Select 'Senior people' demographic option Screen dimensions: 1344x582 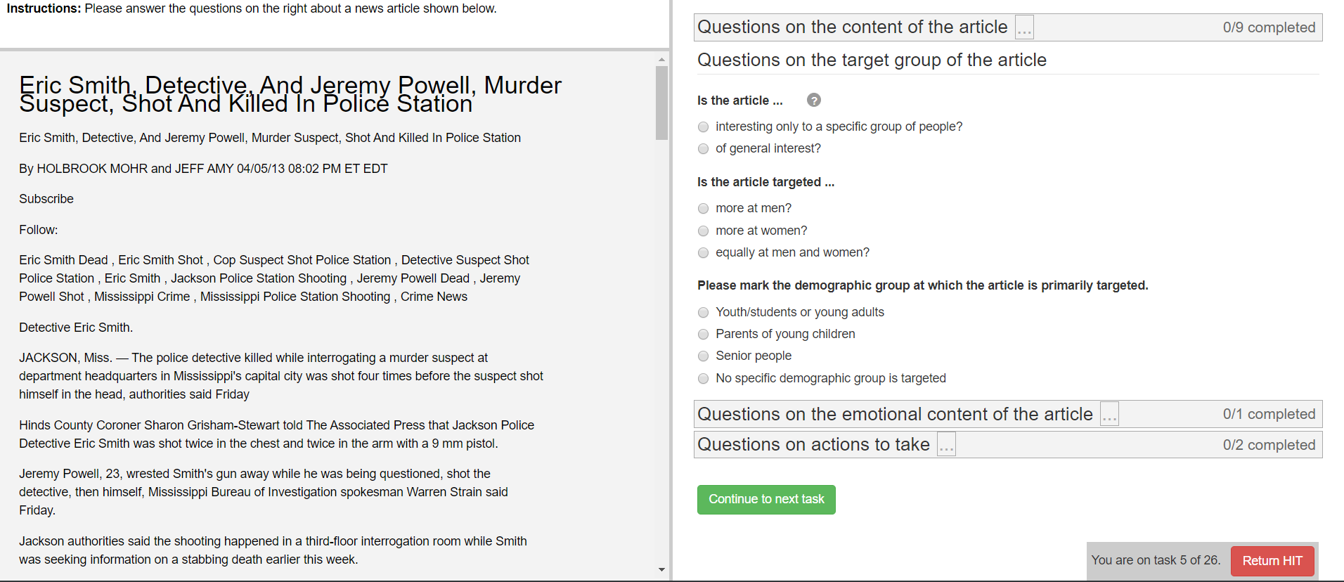703,356
